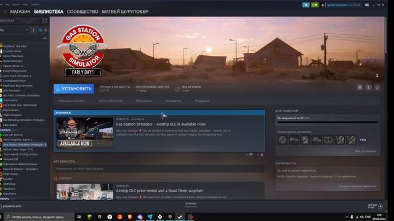Open library filter dropdown arrow
The width and height of the screenshot is (394, 221).
pos(26,30)
